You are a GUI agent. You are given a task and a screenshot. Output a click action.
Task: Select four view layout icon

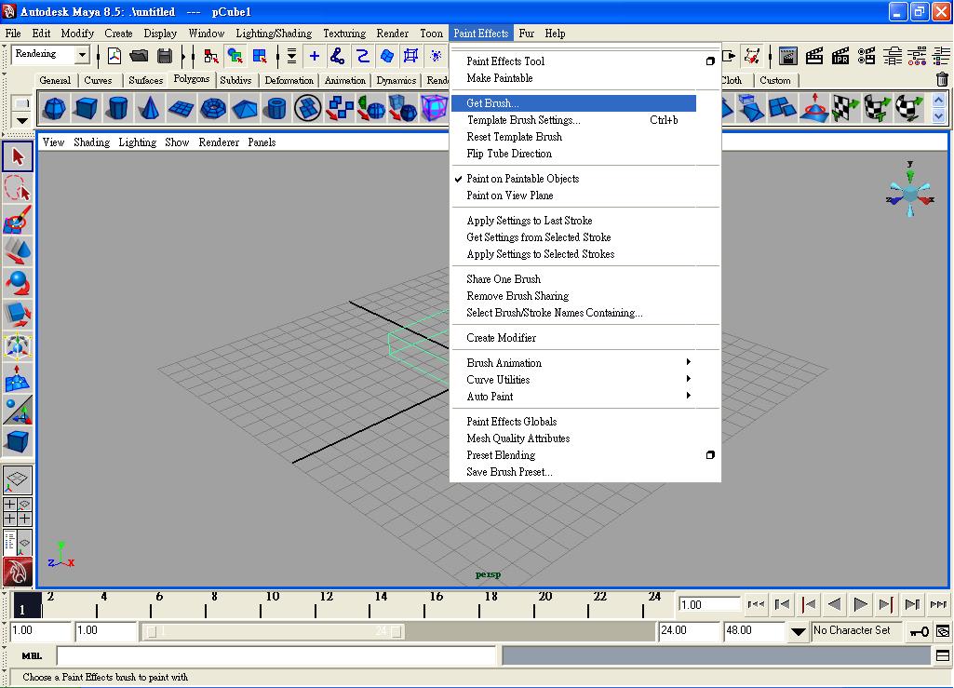(x=18, y=511)
